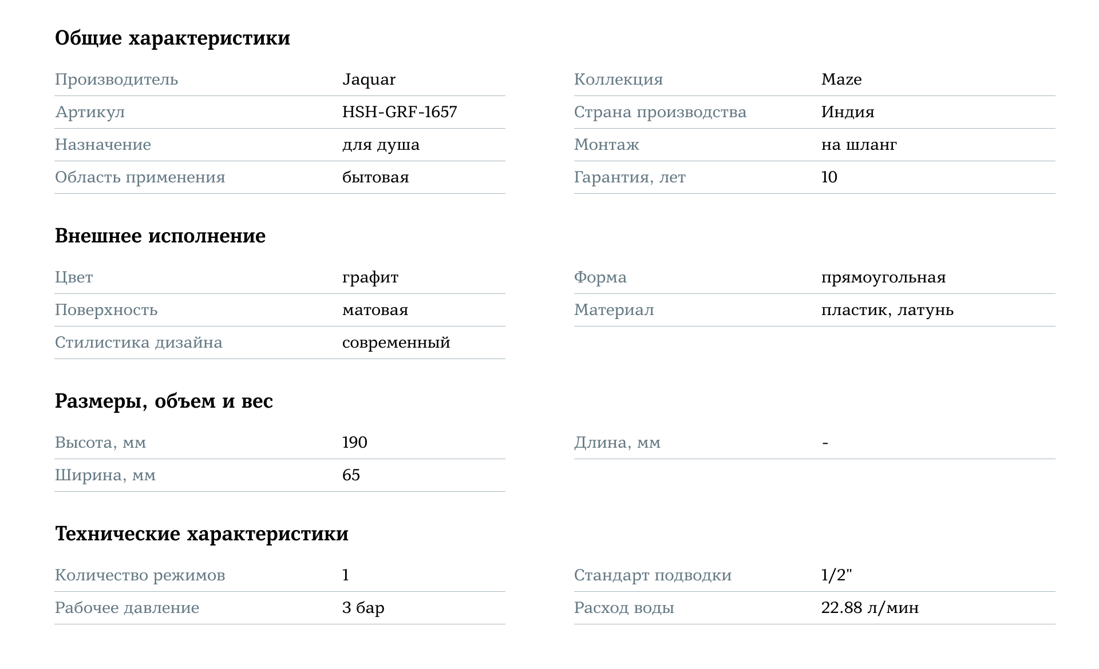The image size is (1099, 669).
Task: Click the height value 190
Action: 354,443
